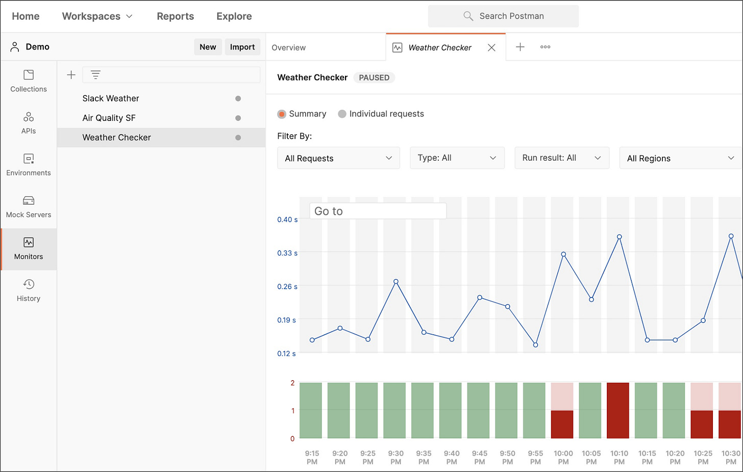Click the plus icon to create monitor
This screenshot has height=472, width=743.
click(71, 75)
